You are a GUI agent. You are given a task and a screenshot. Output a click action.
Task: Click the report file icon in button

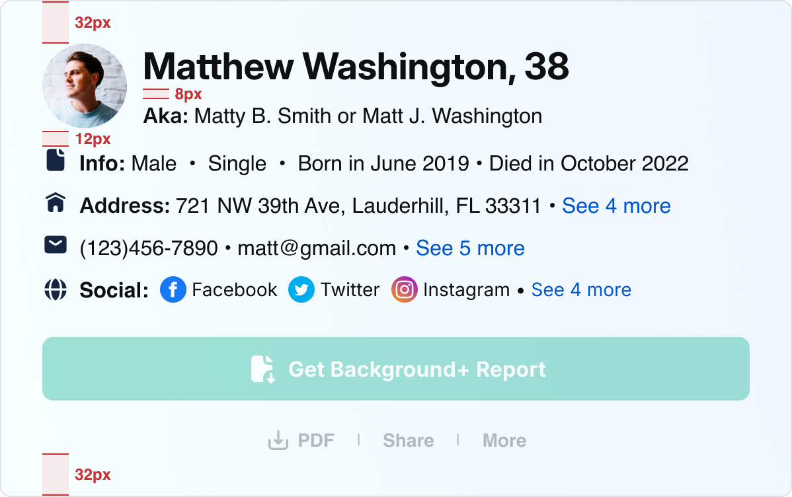[x=262, y=369]
